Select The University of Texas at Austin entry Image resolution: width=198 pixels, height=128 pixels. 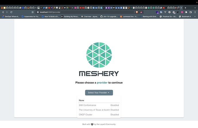[99, 110]
